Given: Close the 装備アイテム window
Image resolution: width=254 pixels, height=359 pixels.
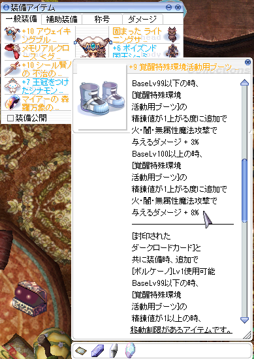Looking at the screenshot, I should [x=178, y=8].
